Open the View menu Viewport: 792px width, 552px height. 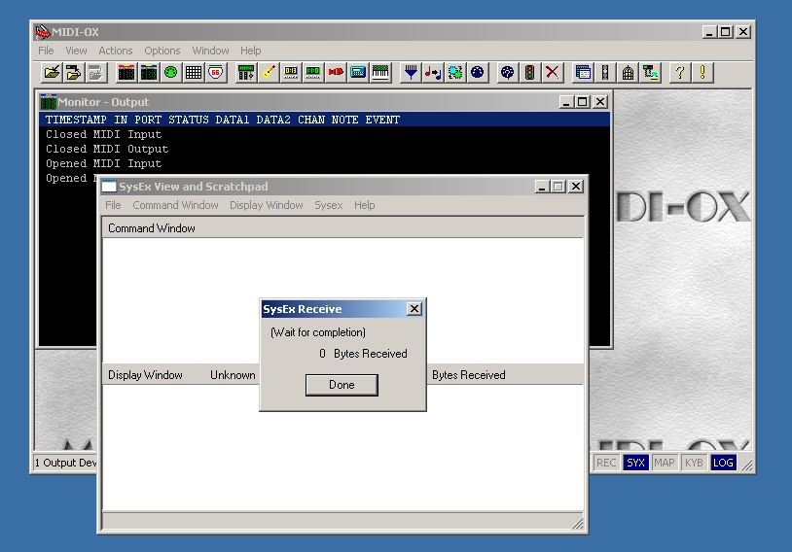pos(76,51)
